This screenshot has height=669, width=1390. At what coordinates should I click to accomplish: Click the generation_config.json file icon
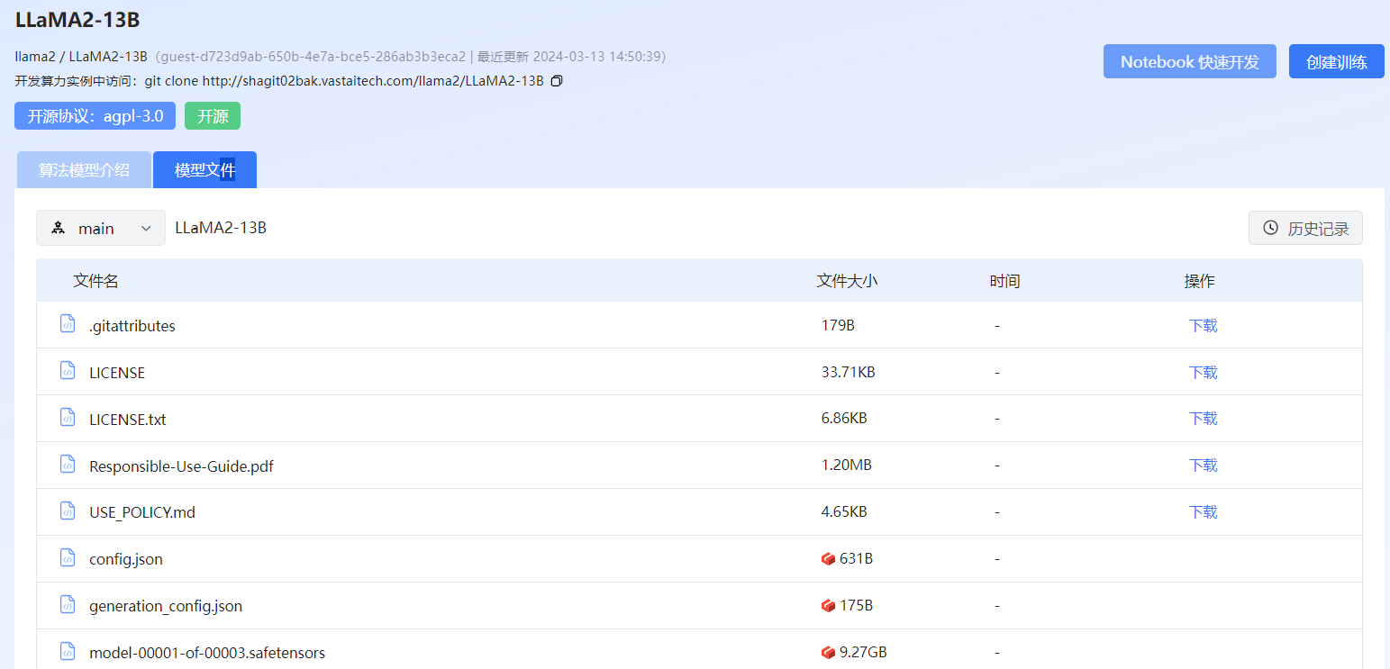tap(68, 604)
